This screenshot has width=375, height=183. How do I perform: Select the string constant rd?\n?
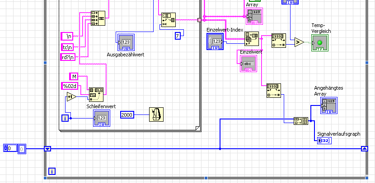(68, 57)
